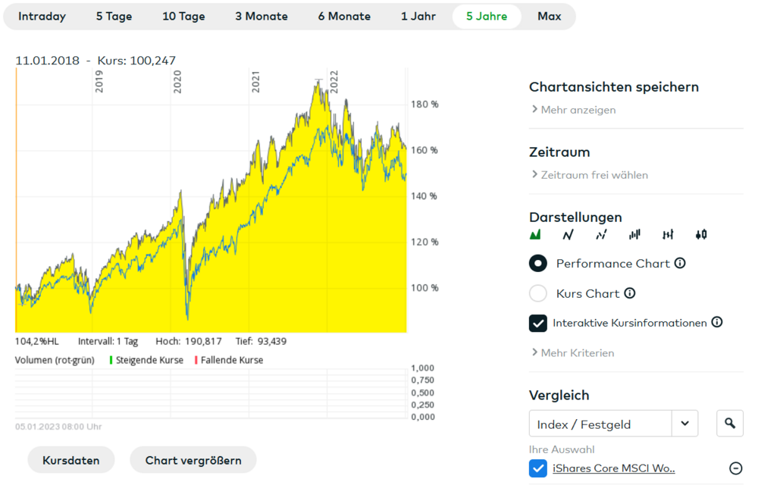Select the mountain area chart style icon
Image resolution: width=758 pixels, height=485 pixels.
535,235
